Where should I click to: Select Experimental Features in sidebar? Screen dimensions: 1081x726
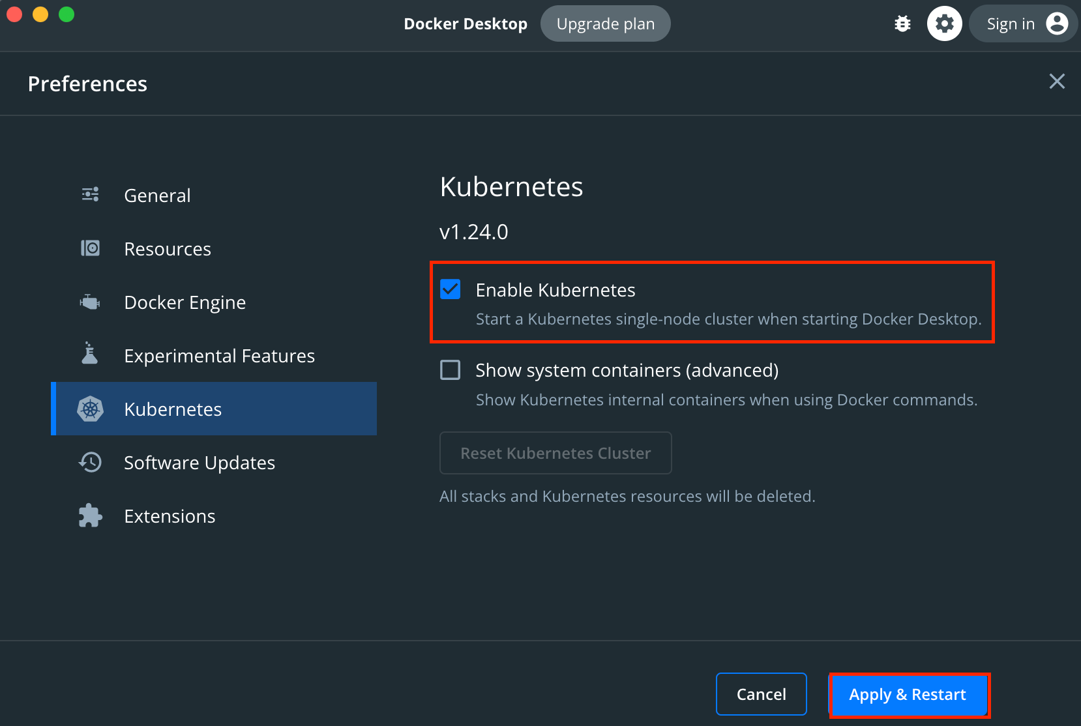coord(214,355)
